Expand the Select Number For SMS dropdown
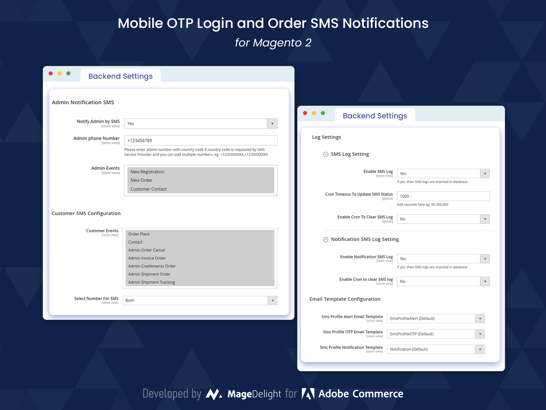Image resolution: width=546 pixels, height=410 pixels. [x=275, y=300]
